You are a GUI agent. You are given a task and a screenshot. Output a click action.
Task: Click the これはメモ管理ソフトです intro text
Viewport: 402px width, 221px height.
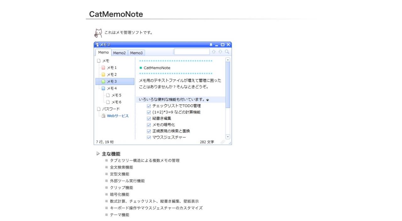coord(128,33)
